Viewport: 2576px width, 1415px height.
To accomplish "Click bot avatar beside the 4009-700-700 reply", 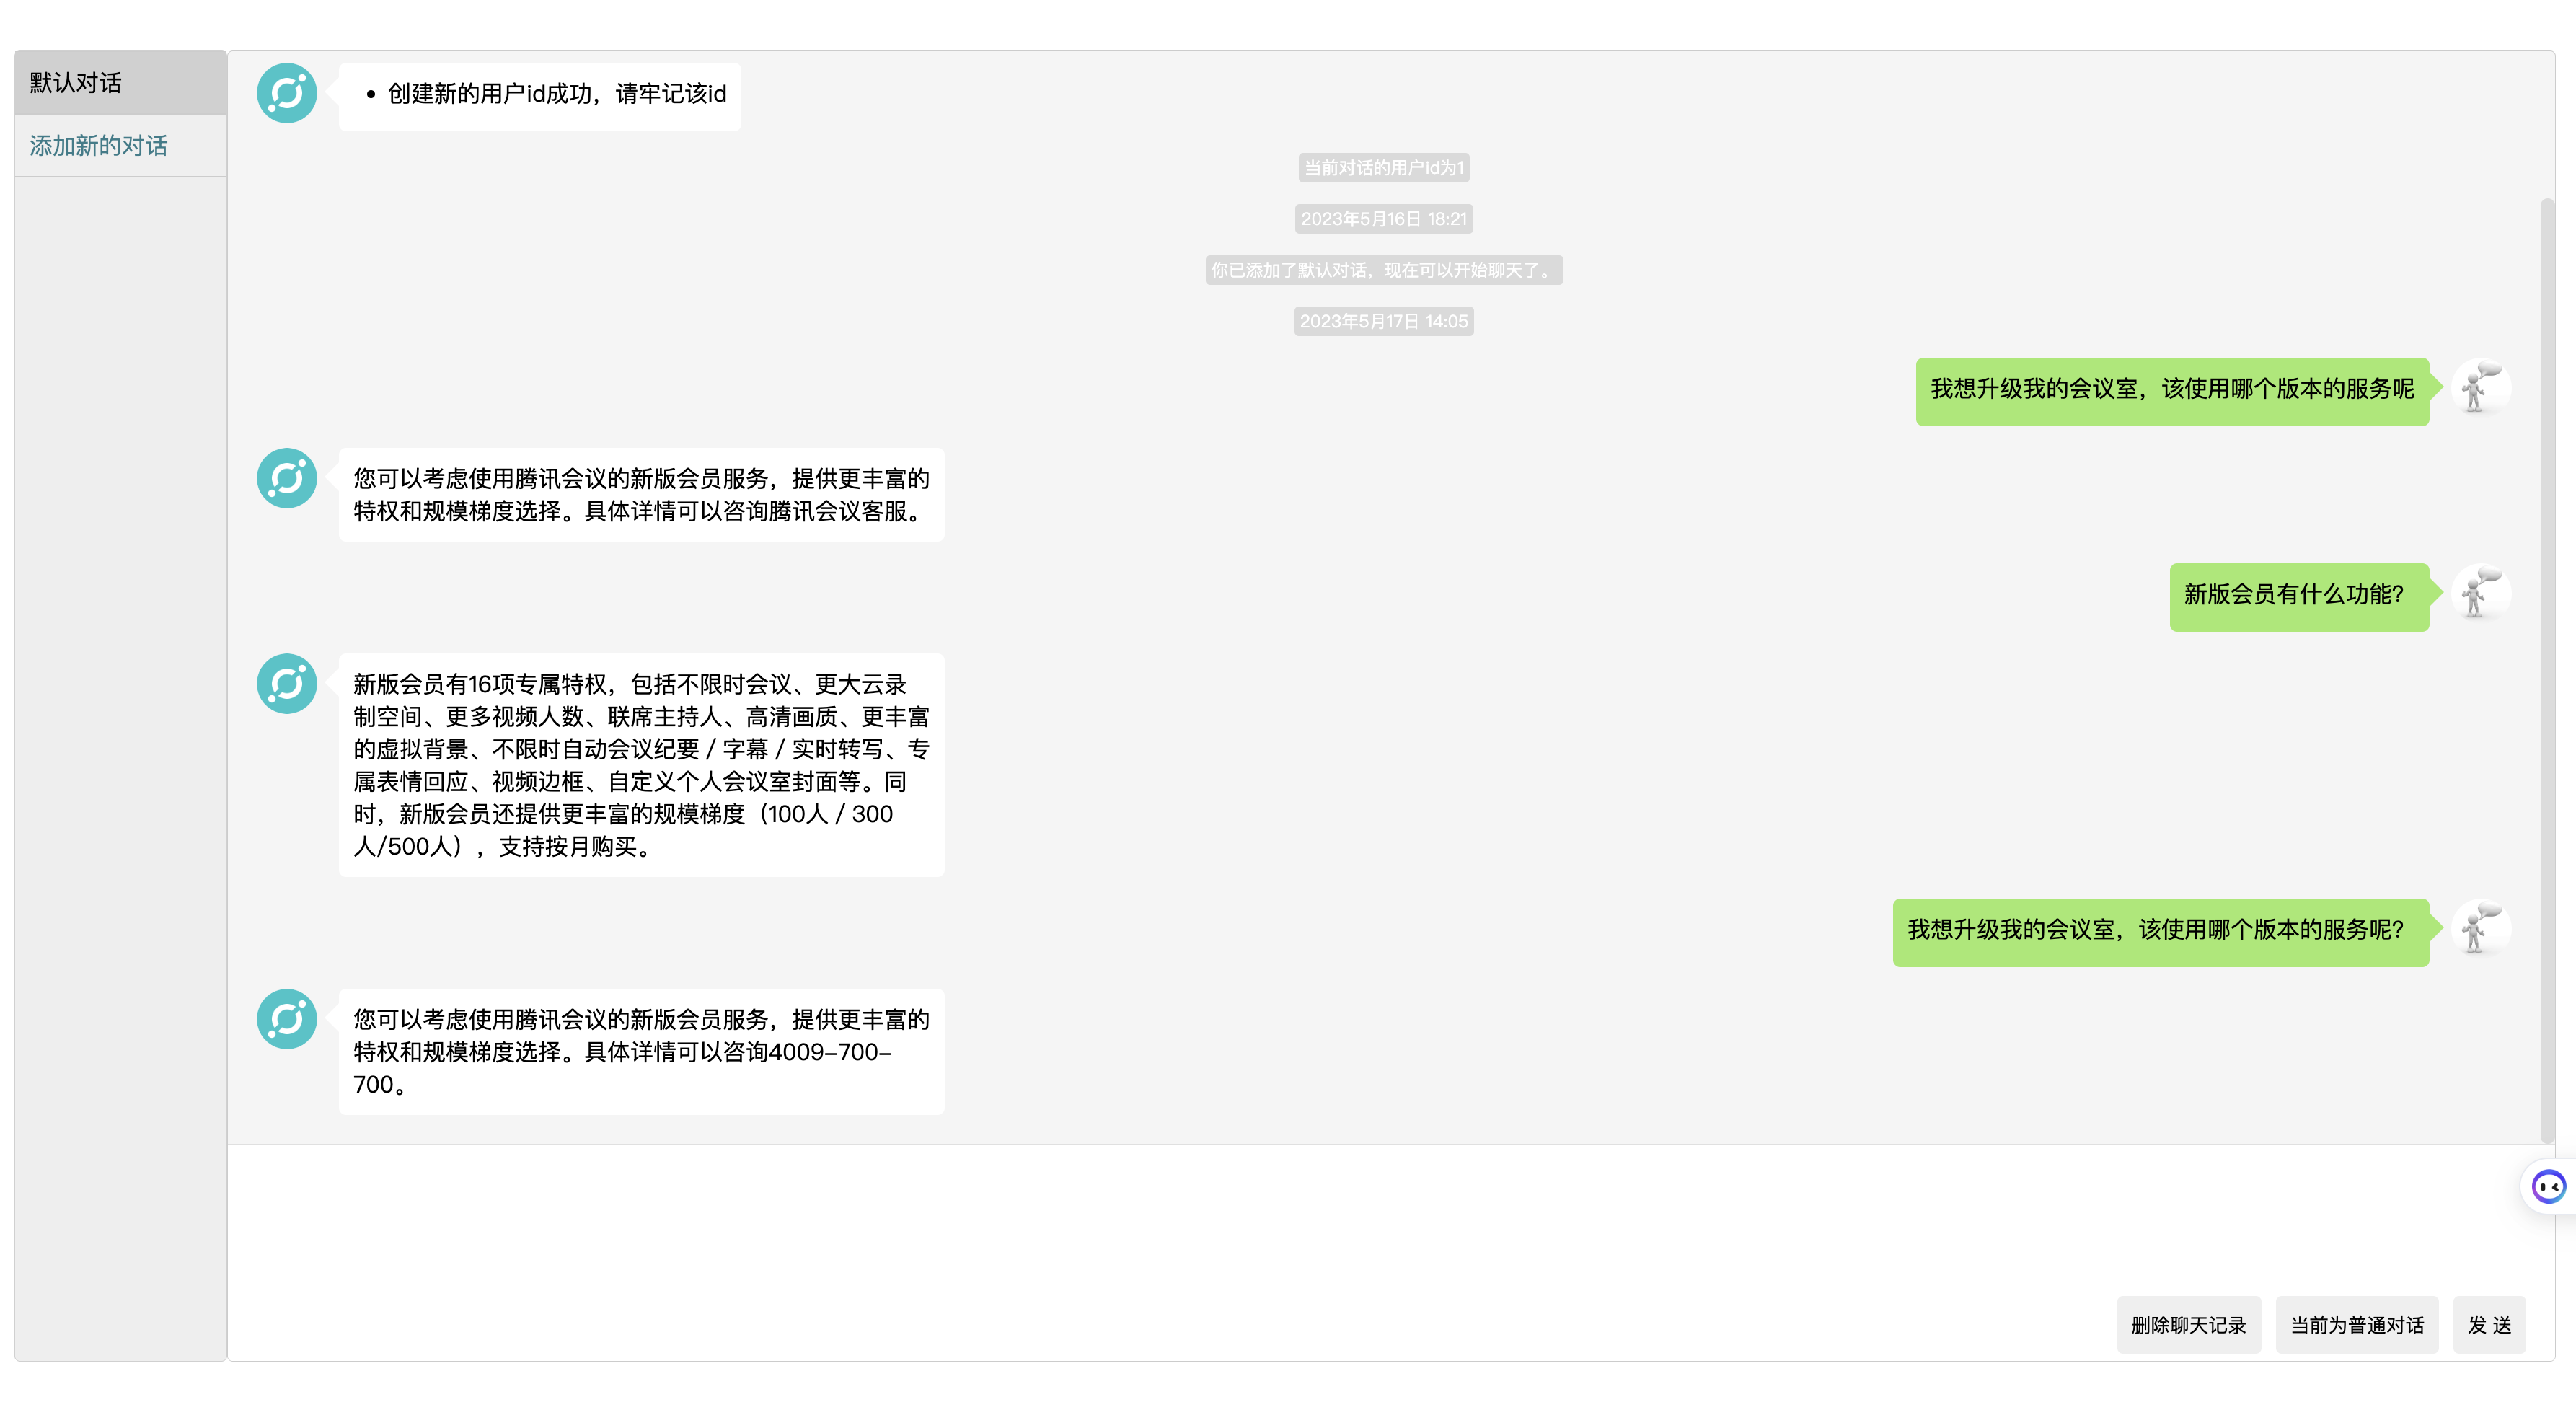I will [x=287, y=1019].
